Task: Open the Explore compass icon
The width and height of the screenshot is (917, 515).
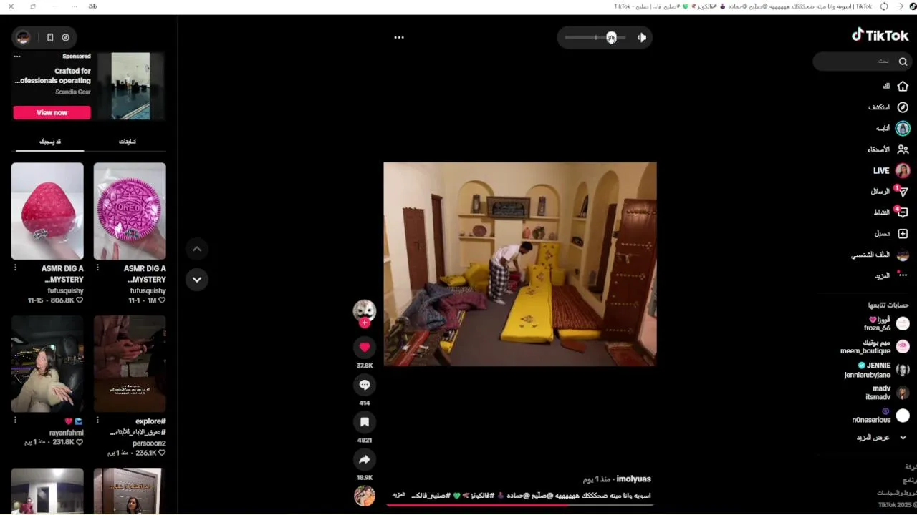Action: click(x=903, y=107)
